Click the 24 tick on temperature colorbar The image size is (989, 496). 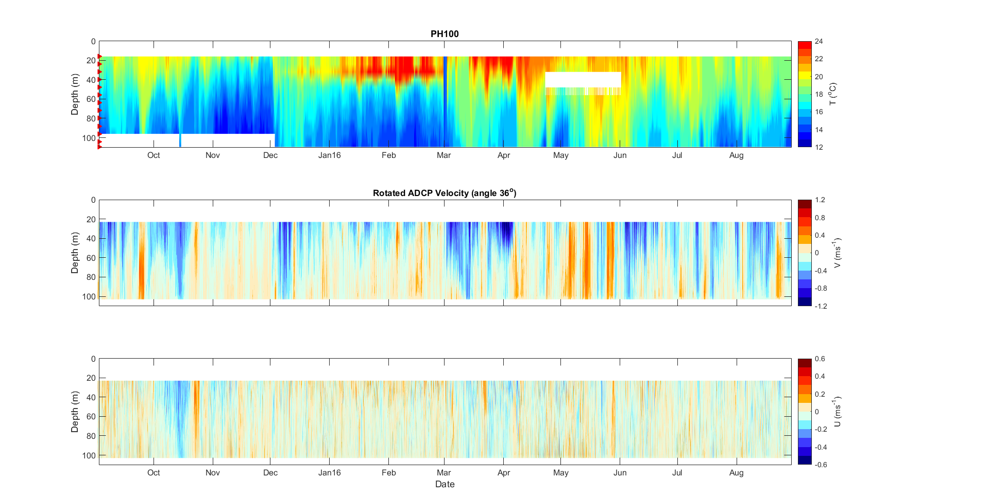click(x=819, y=42)
